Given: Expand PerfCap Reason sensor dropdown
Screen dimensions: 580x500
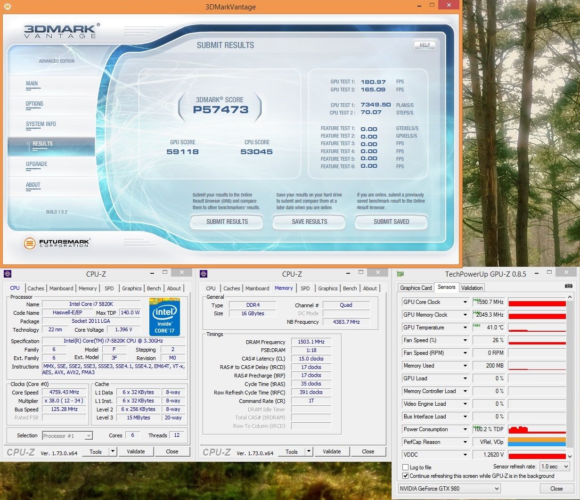Looking at the screenshot, I should coord(465,442).
